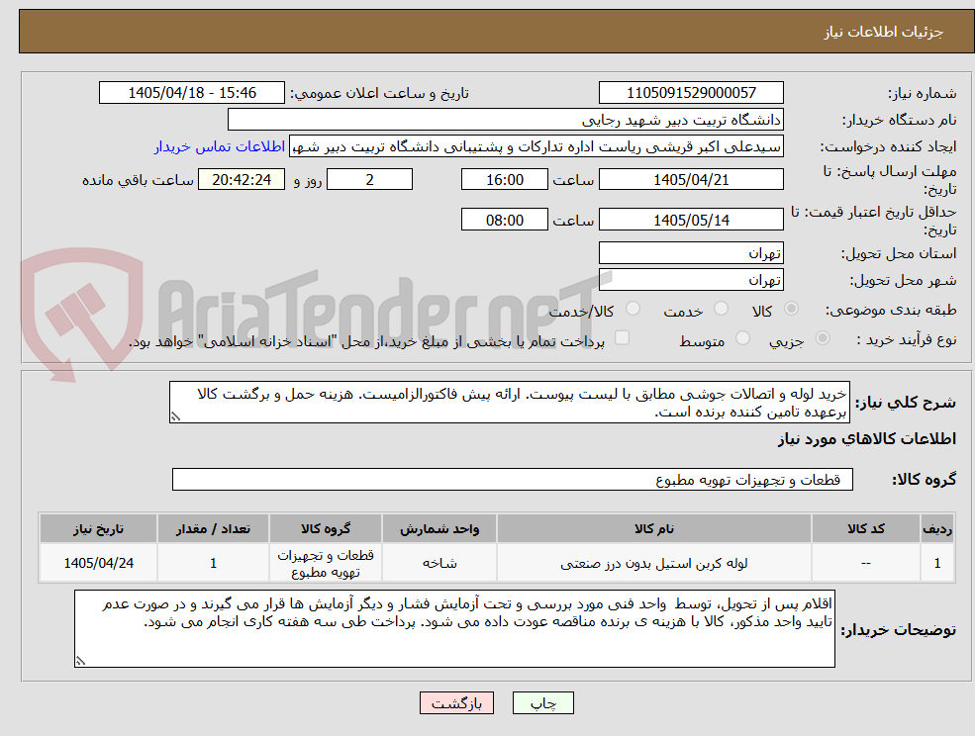Click the quantity cell showing 1

(213, 563)
